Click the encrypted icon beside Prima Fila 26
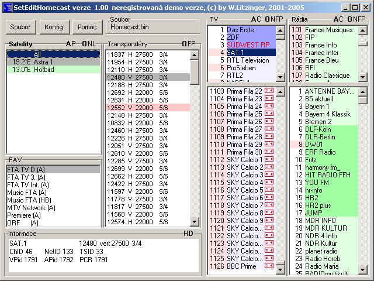This screenshot has height=281, width=374. [269, 121]
